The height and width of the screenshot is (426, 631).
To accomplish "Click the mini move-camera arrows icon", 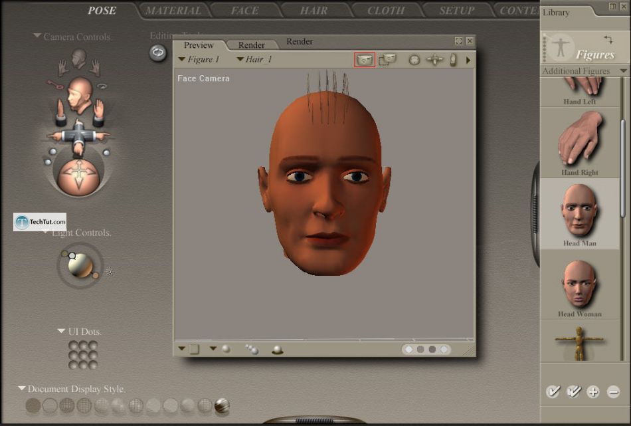I will coord(434,60).
